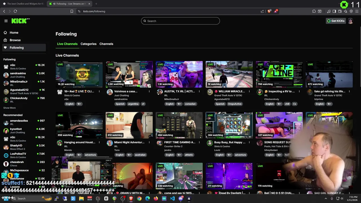Open the GTA stream thumbnail with 1K watching

click(x=229, y=74)
